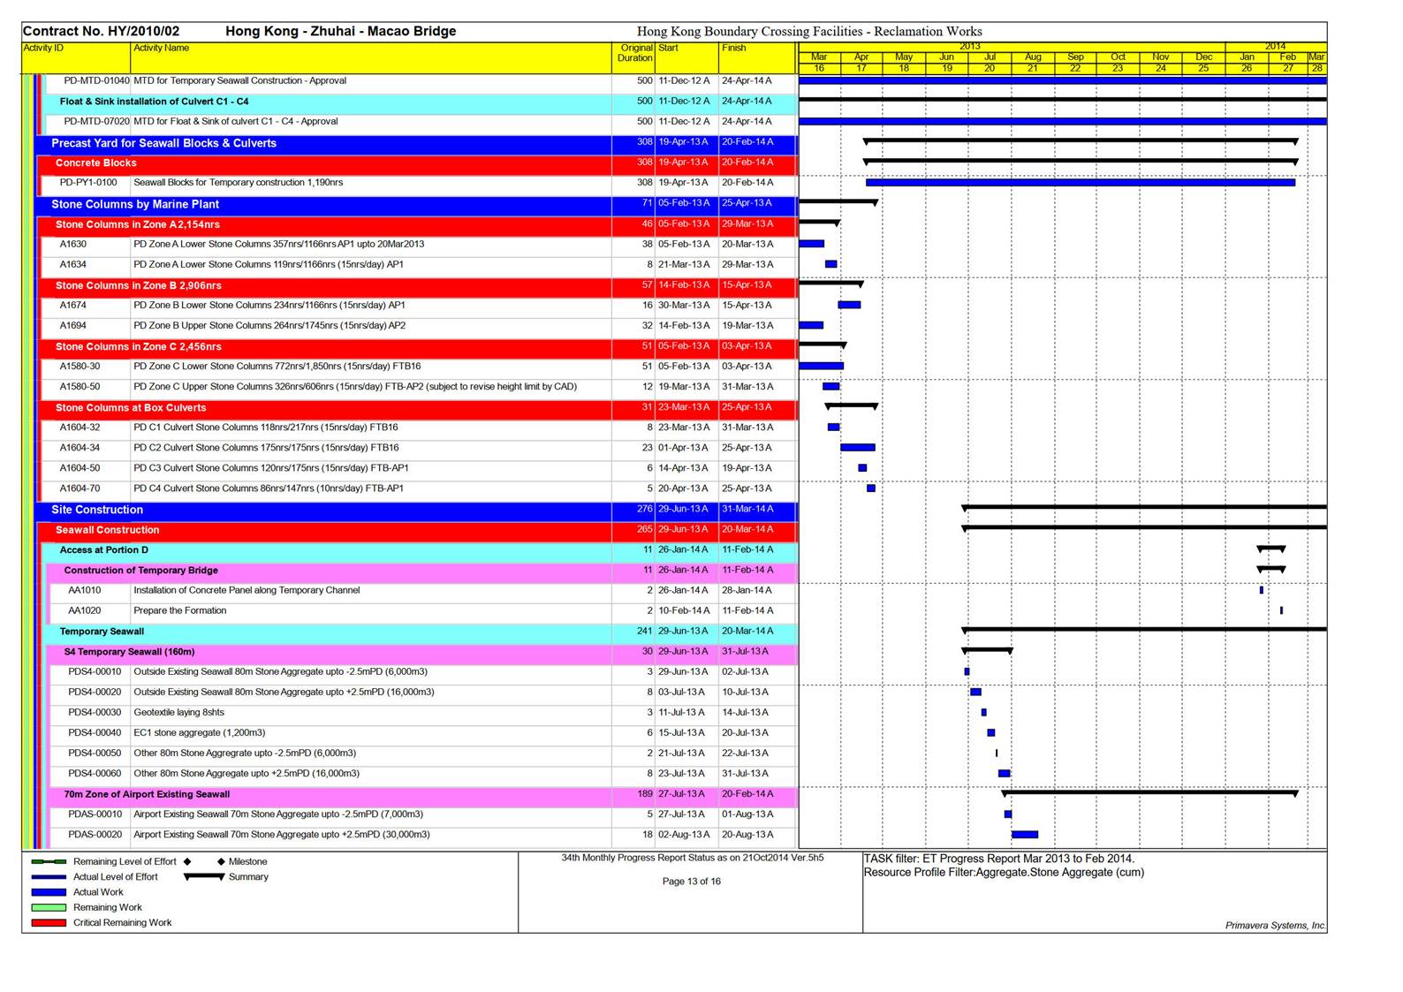Viewport: 1403px width, 992px height.
Task: Click activity ID PDS4-00040
Action: pyautogui.click(x=95, y=733)
